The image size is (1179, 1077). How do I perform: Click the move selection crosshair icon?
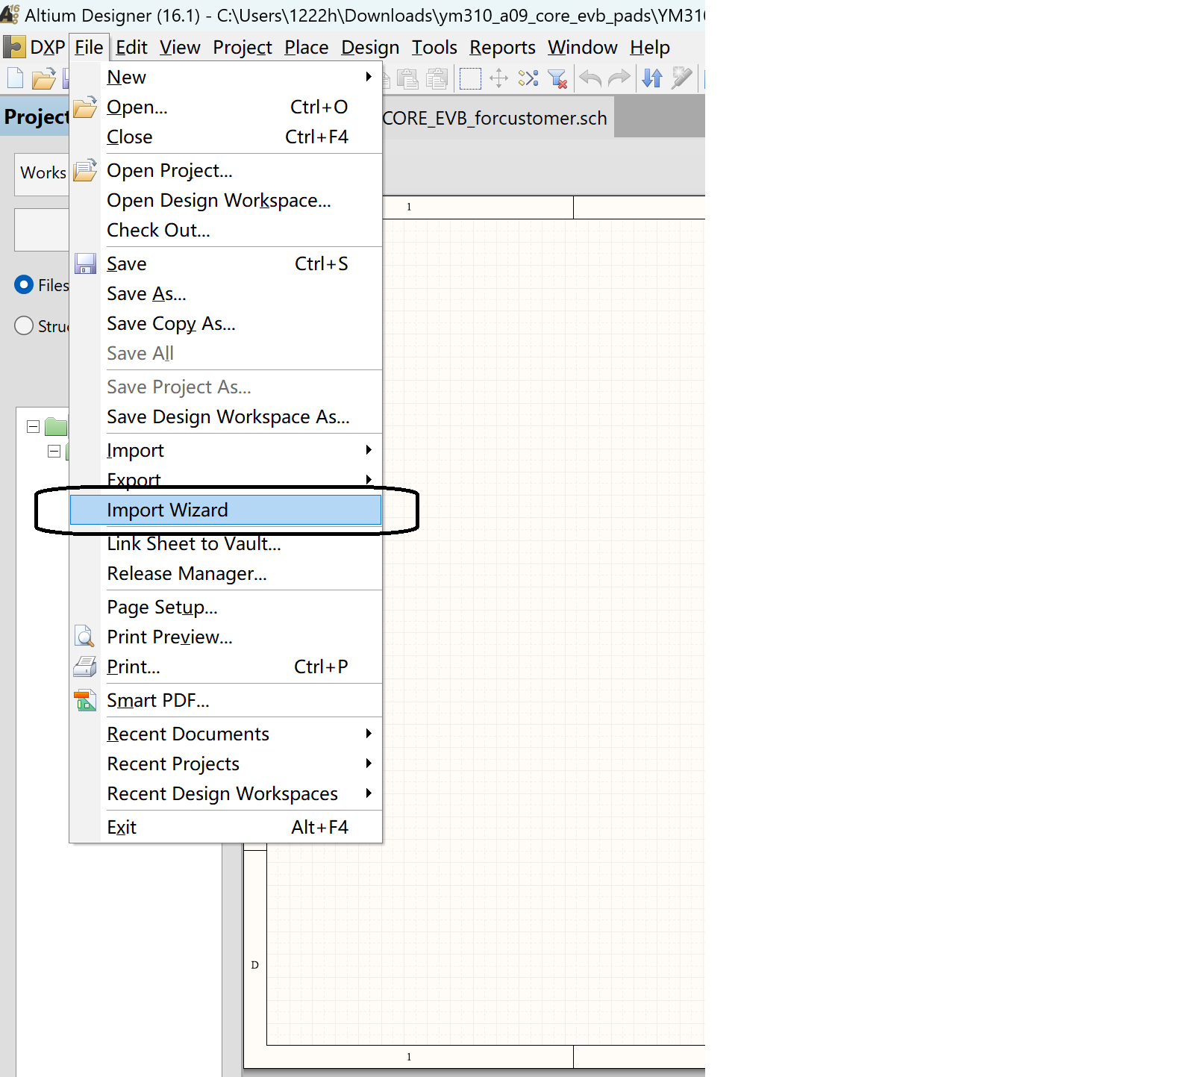point(498,78)
